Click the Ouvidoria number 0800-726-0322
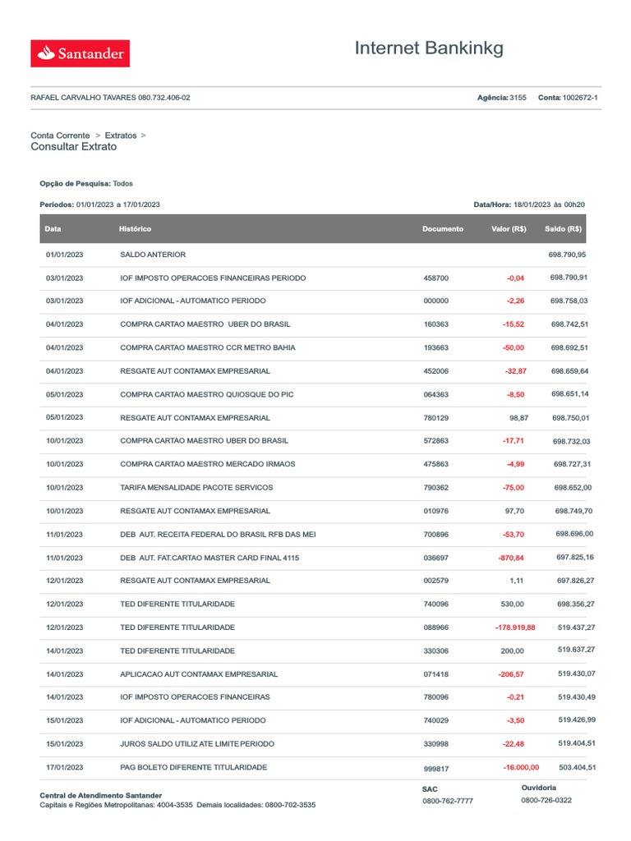 (x=546, y=800)
